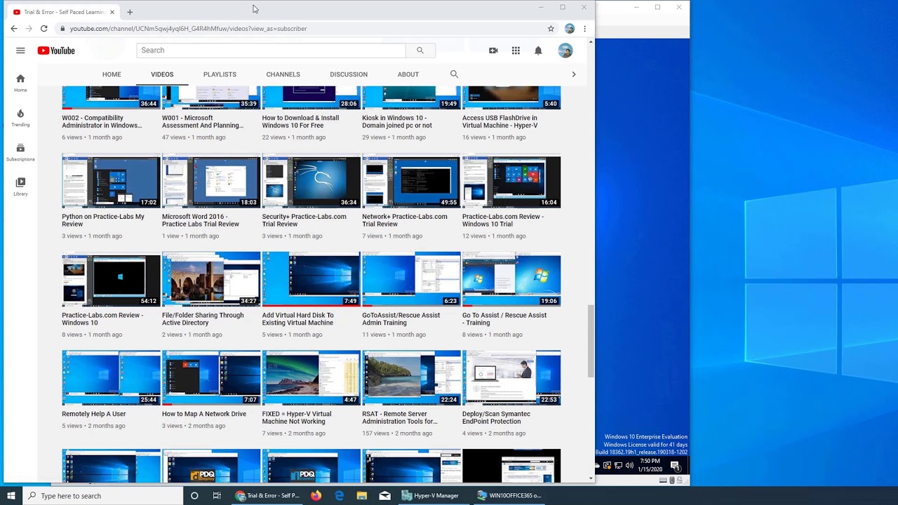The width and height of the screenshot is (898, 505).
Task: Click the YouTube logo
Action: pos(56,50)
